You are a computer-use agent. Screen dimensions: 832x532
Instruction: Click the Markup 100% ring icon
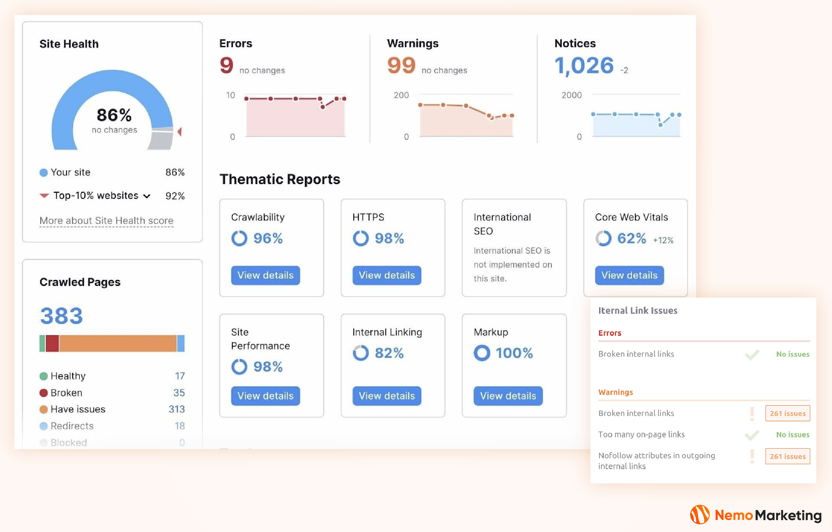pos(482,353)
